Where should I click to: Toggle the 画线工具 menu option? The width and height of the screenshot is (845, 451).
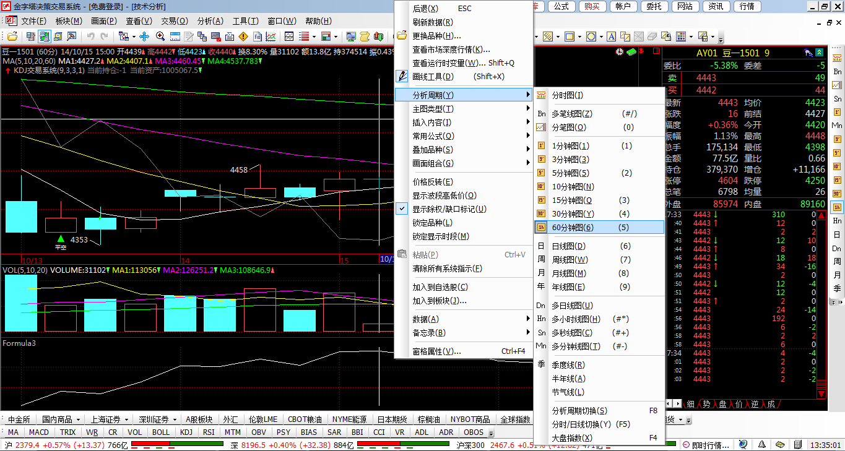pyautogui.click(x=433, y=77)
